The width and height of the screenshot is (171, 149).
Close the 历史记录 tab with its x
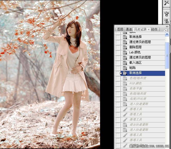coord(149,29)
